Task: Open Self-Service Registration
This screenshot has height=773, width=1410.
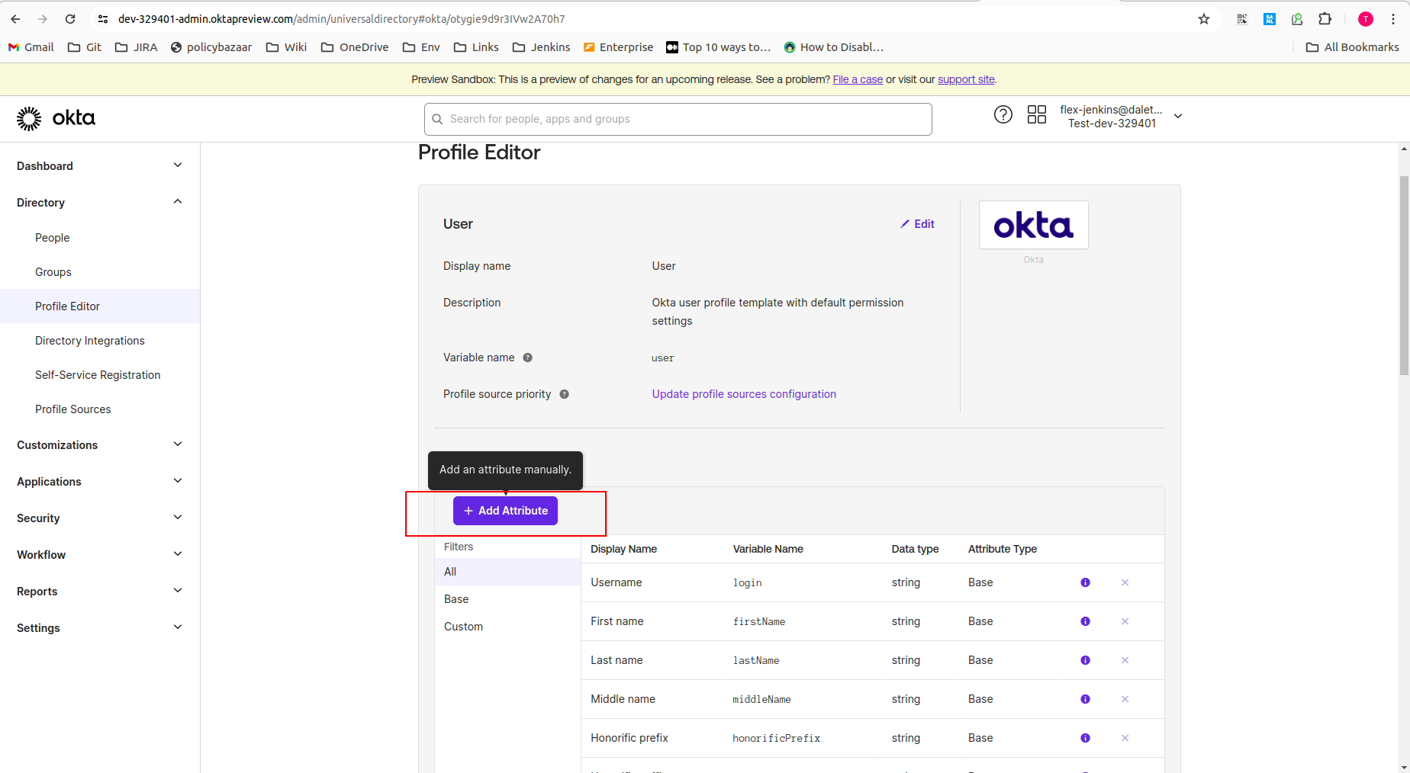Action: coord(98,375)
